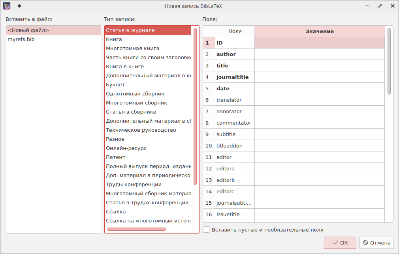This screenshot has height=254, width=399.
Task: Choose entry type Техническое руководство
Action: pos(148,130)
